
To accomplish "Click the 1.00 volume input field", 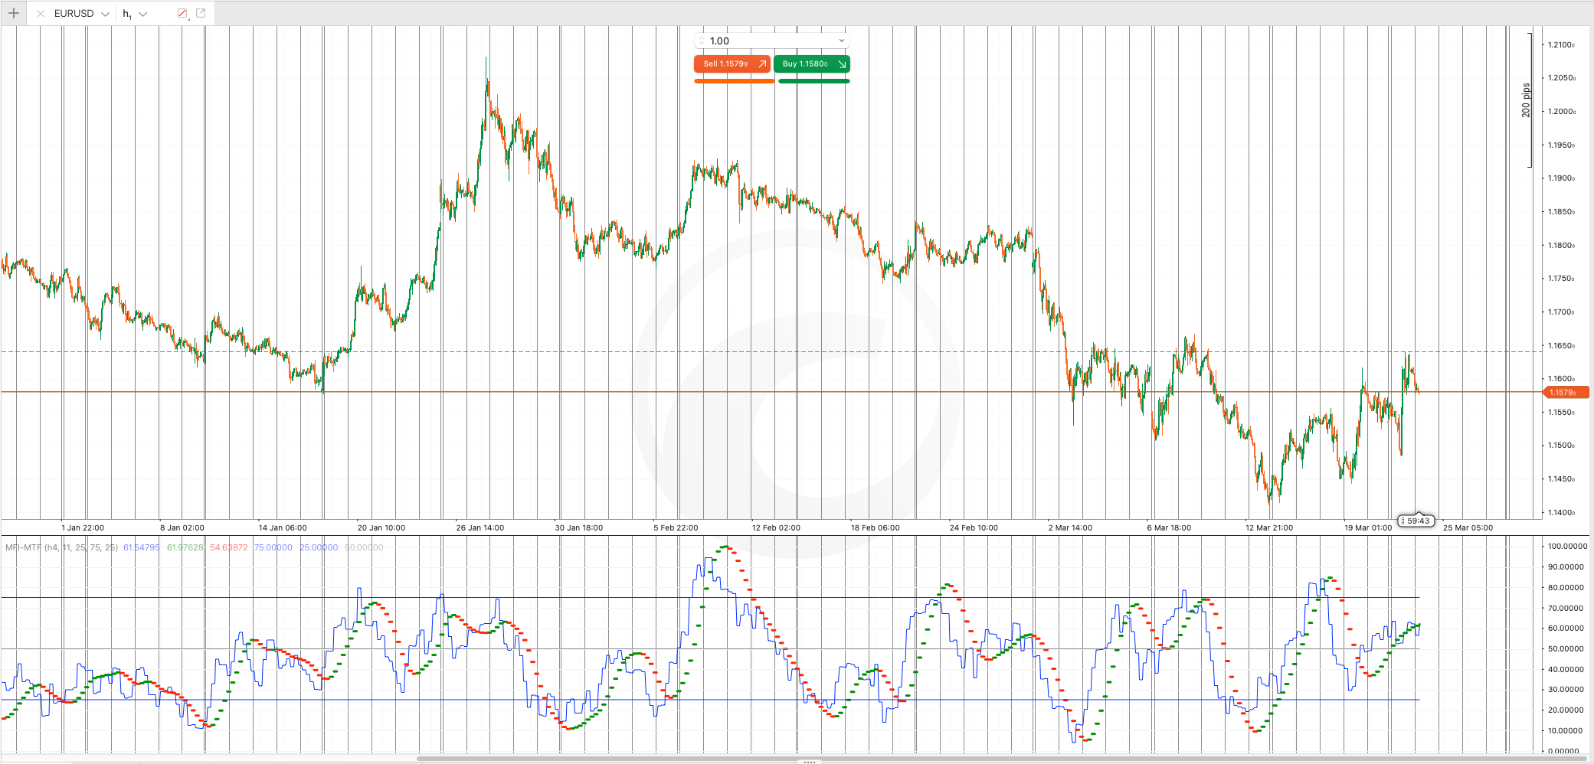I will [766, 41].
